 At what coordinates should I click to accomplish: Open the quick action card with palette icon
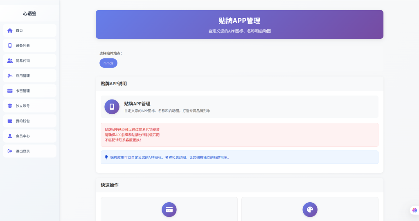310,209
